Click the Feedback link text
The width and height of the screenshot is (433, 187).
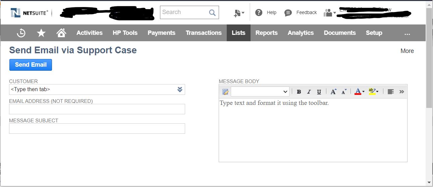[307, 13]
